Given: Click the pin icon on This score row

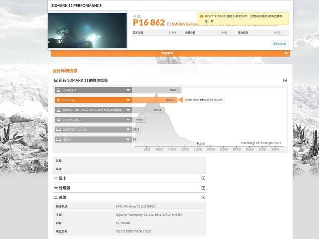Looking at the screenshot, I should 58,100.
